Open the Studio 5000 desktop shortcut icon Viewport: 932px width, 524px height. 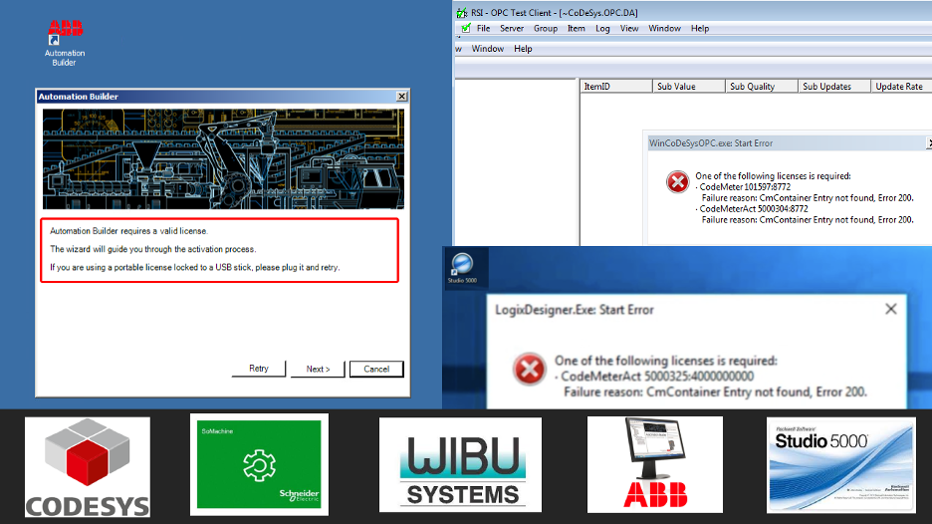[462, 268]
